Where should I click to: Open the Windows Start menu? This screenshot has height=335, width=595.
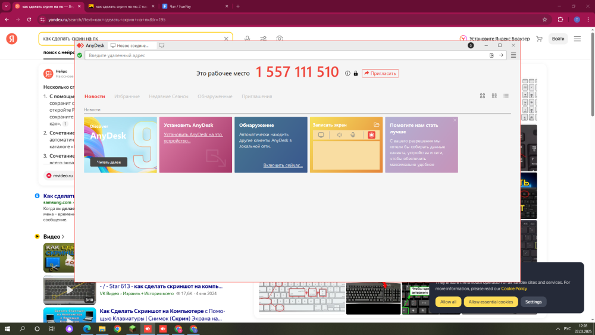(x=7, y=328)
